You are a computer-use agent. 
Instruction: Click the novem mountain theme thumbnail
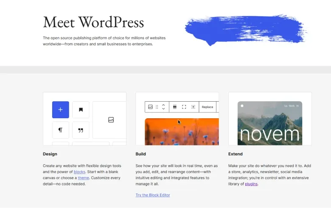(x=270, y=123)
